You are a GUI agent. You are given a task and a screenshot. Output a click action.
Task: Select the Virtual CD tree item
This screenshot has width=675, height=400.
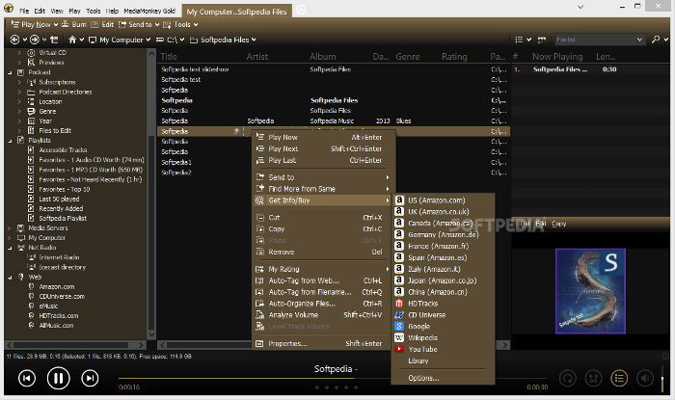[x=52, y=52]
